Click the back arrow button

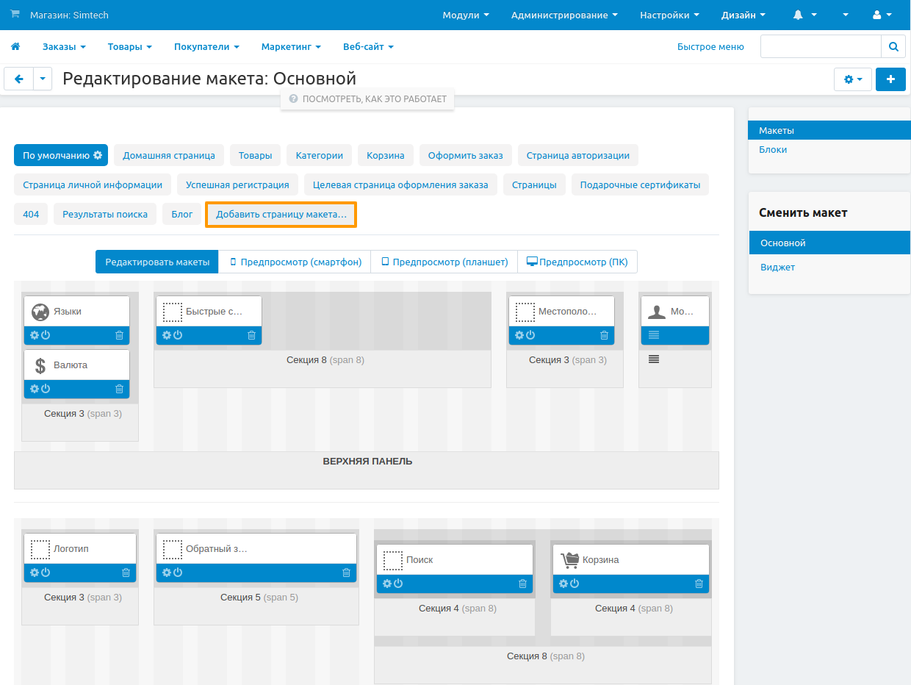19,79
